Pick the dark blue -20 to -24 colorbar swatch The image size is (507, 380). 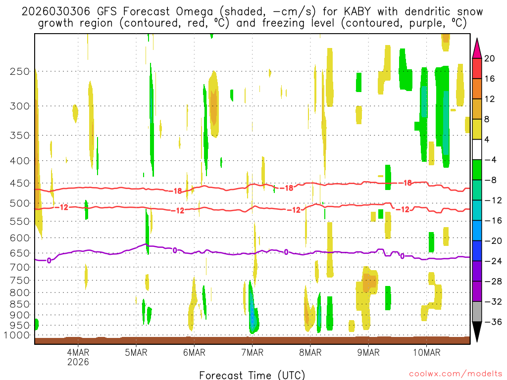pyautogui.click(x=477, y=251)
